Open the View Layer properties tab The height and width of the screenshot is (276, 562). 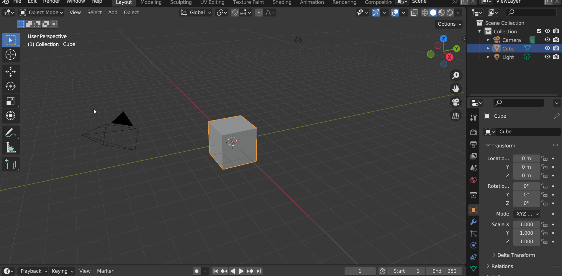[473, 156]
